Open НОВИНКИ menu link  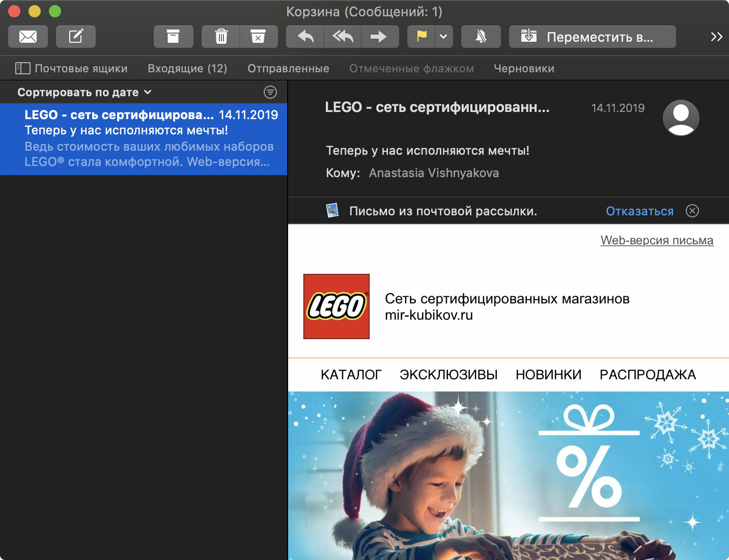(548, 375)
